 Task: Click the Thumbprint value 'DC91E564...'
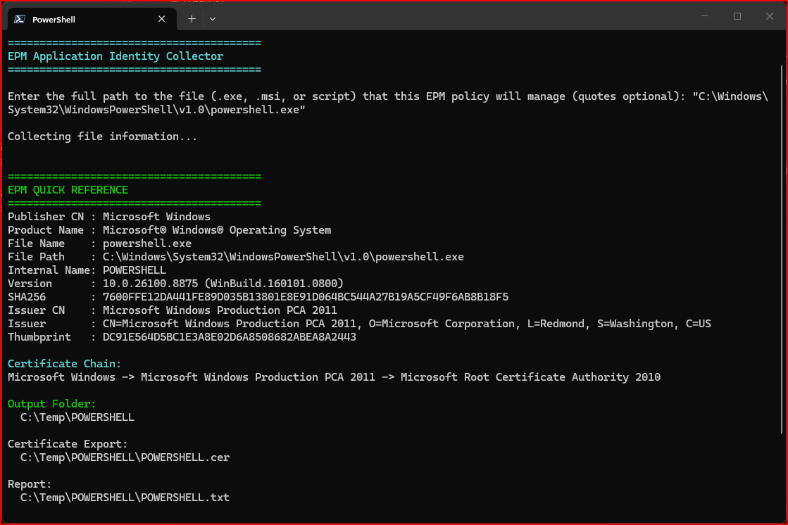point(229,337)
